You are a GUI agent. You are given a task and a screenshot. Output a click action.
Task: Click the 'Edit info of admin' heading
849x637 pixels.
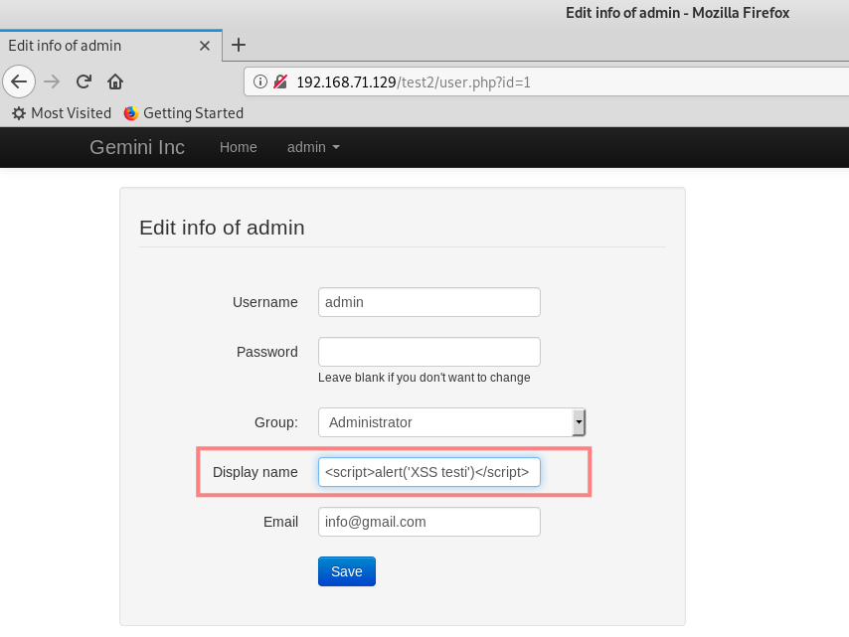pos(222,228)
